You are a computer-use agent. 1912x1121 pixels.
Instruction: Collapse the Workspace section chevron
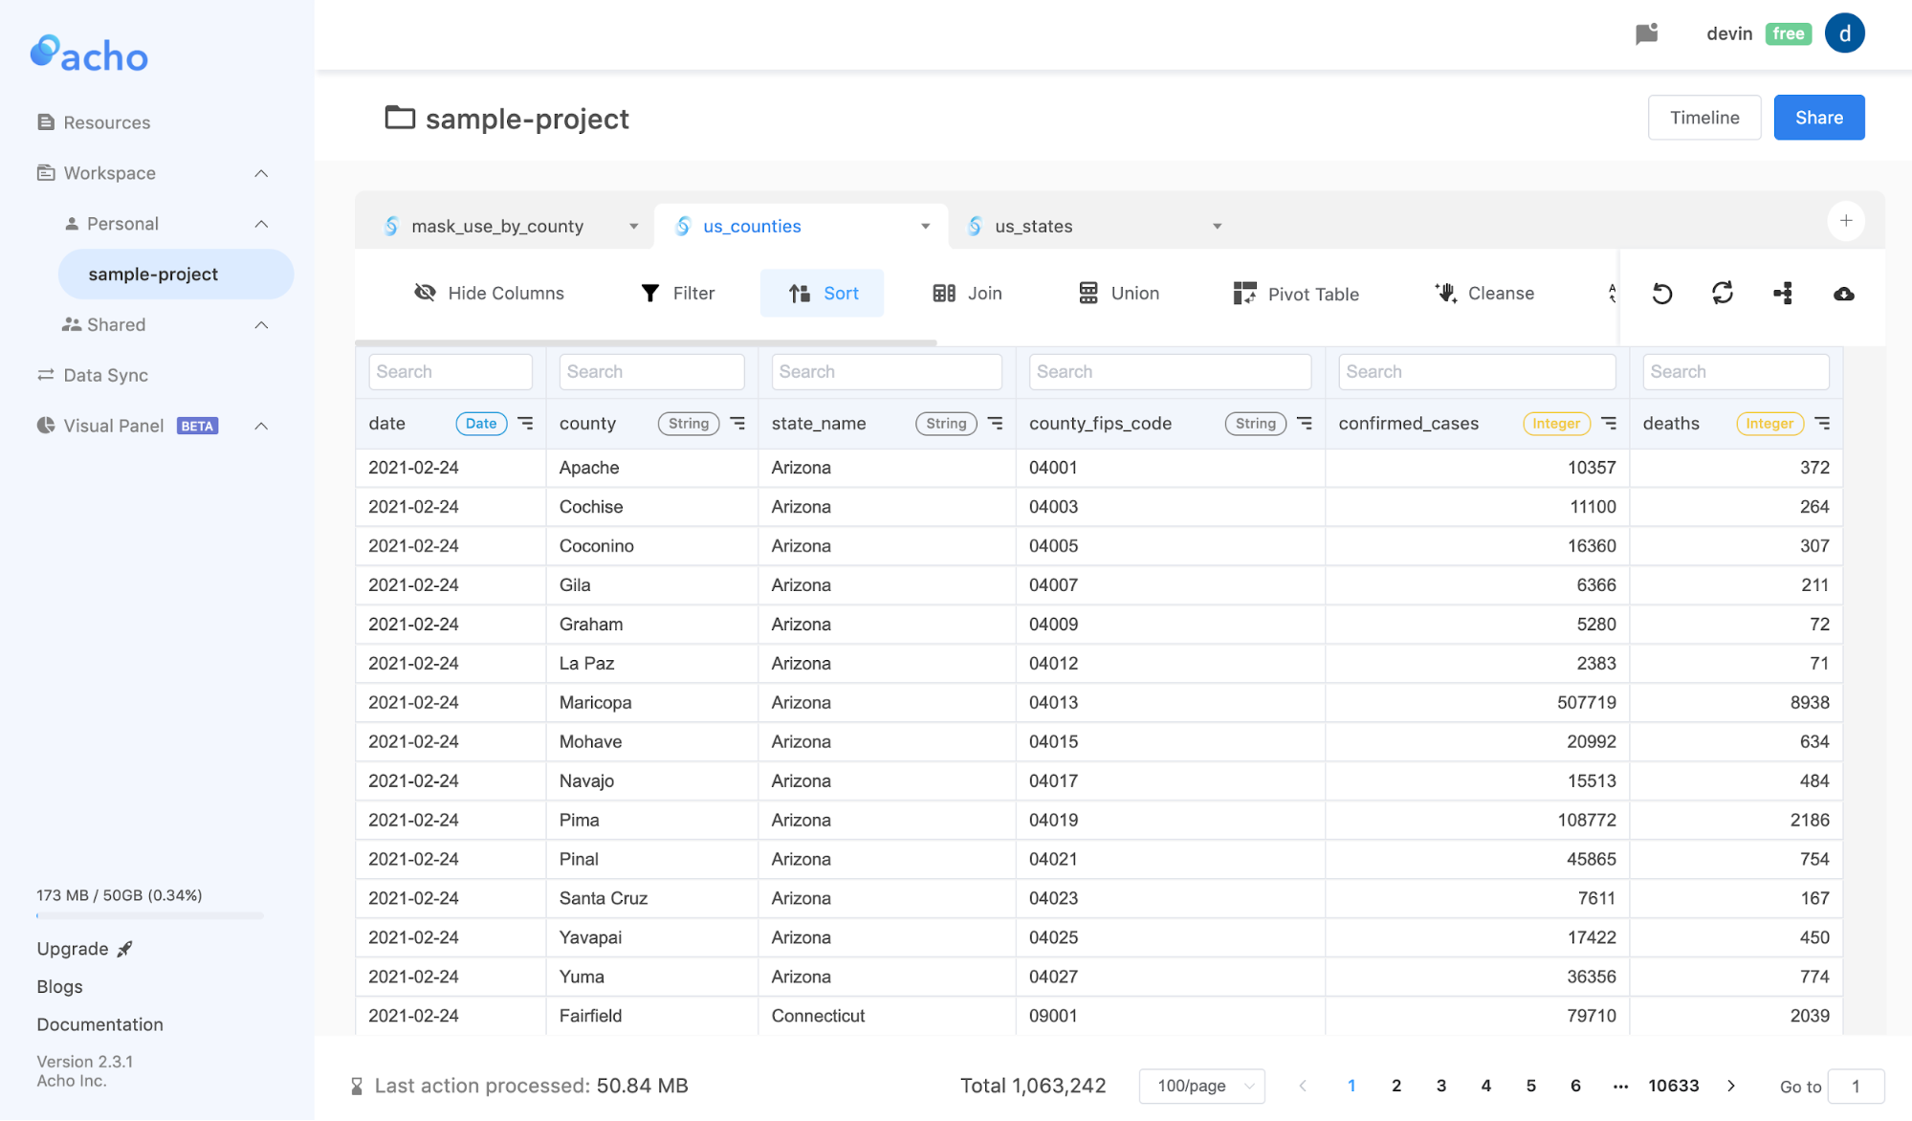tap(261, 173)
